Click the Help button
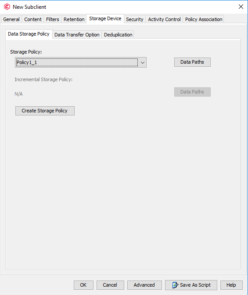The height and width of the screenshot is (295, 248). [x=231, y=285]
